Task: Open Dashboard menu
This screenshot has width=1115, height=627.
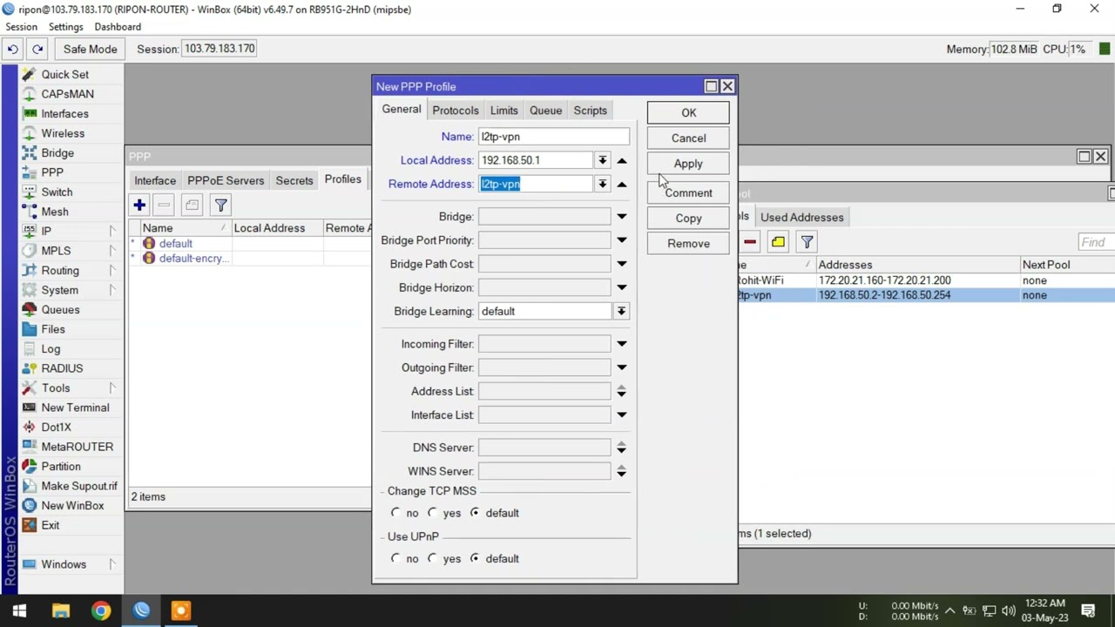Action: 118,27
